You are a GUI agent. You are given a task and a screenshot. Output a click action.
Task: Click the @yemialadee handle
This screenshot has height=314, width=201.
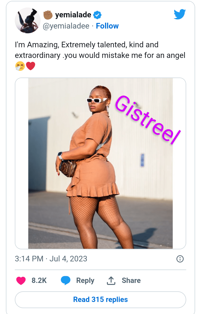point(66,26)
